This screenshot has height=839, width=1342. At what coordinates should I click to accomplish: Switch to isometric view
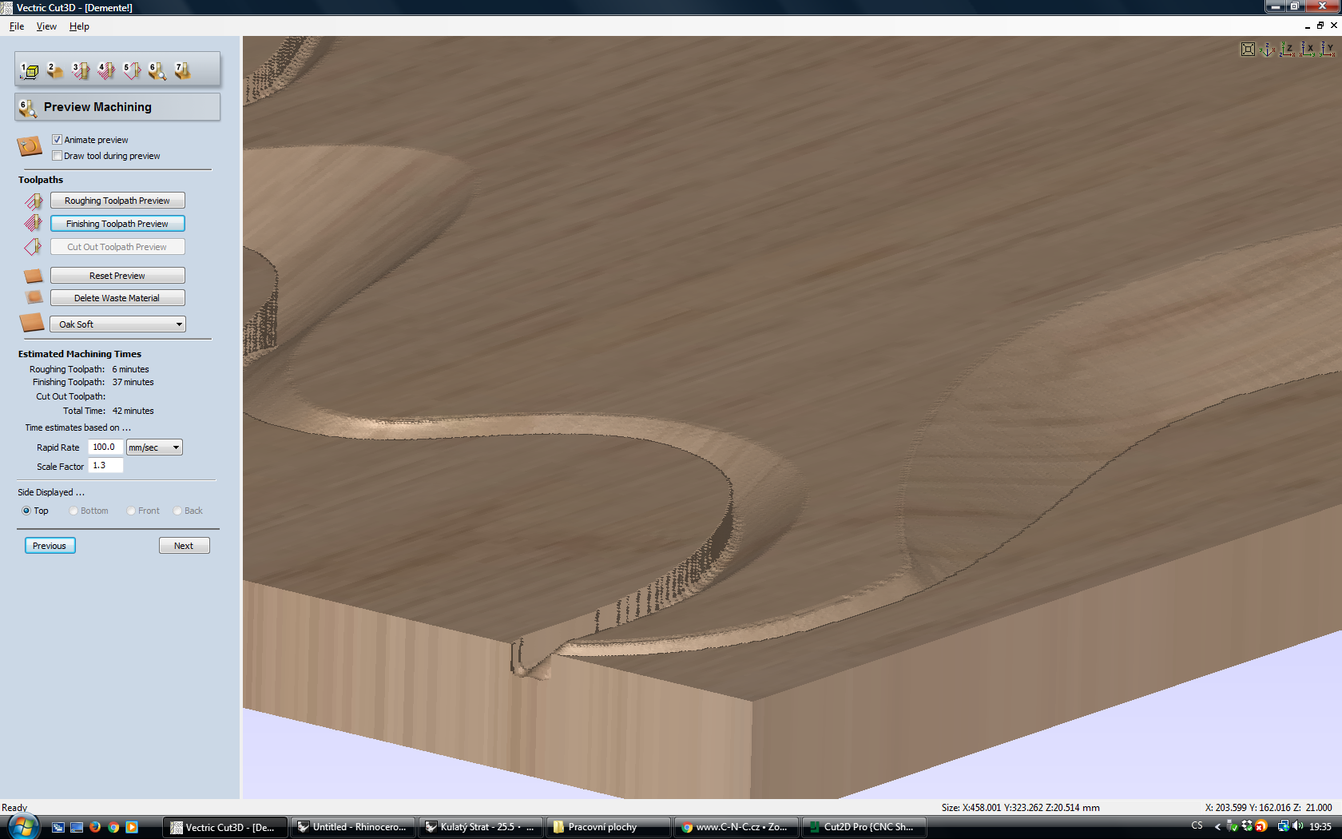tap(1267, 50)
